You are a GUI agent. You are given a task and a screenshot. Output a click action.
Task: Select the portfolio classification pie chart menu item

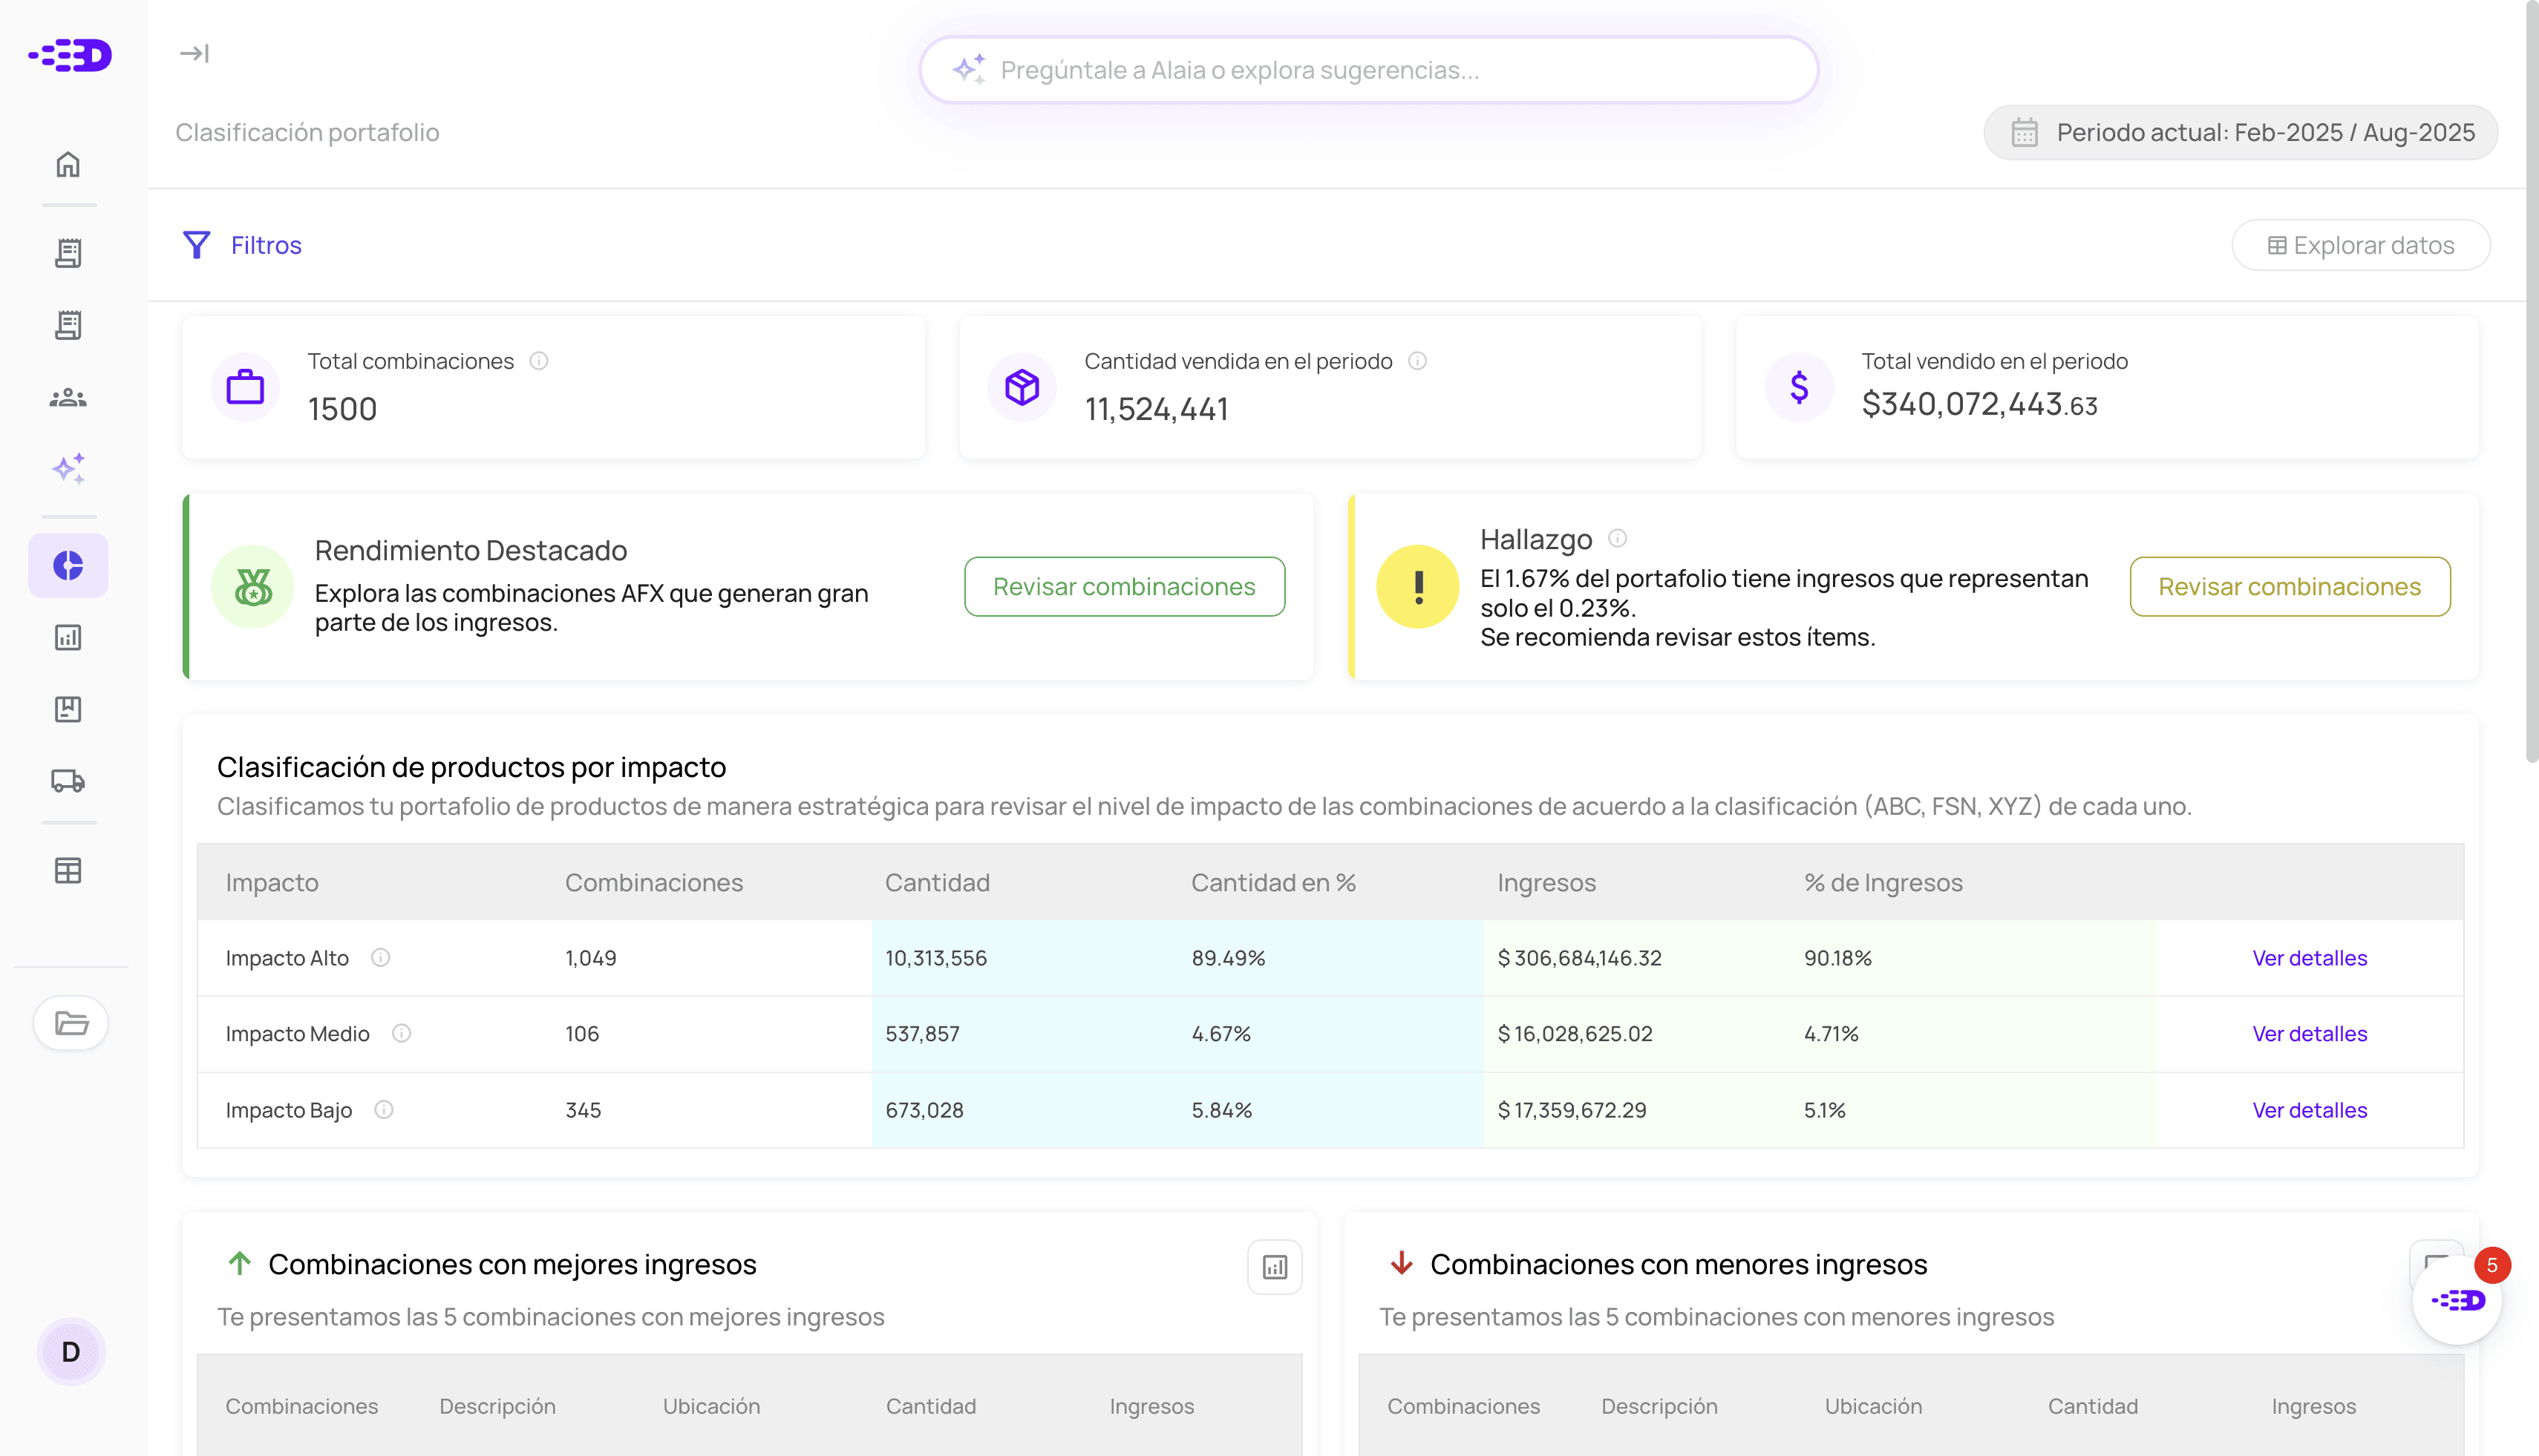pyautogui.click(x=68, y=565)
